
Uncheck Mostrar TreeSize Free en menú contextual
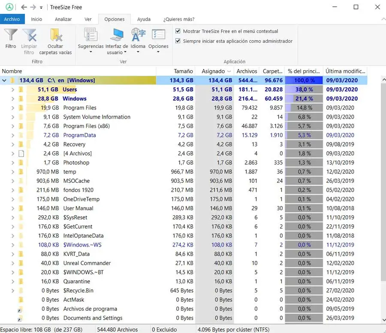tap(178, 31)
